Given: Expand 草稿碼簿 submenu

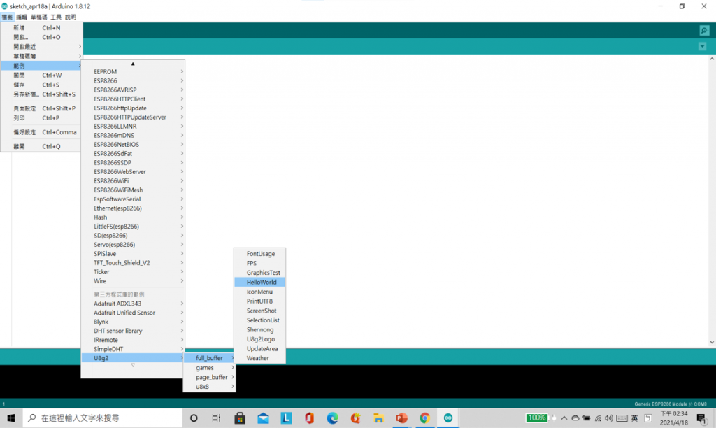Looking at the screenshot, I should click(41, 56).
